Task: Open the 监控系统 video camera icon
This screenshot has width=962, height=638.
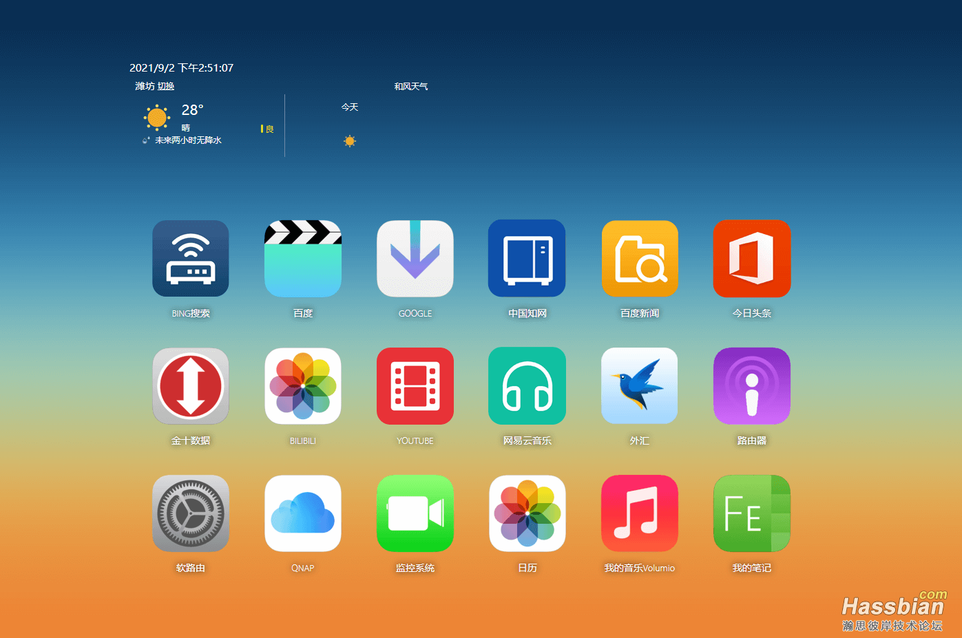Action: point(415,513)
